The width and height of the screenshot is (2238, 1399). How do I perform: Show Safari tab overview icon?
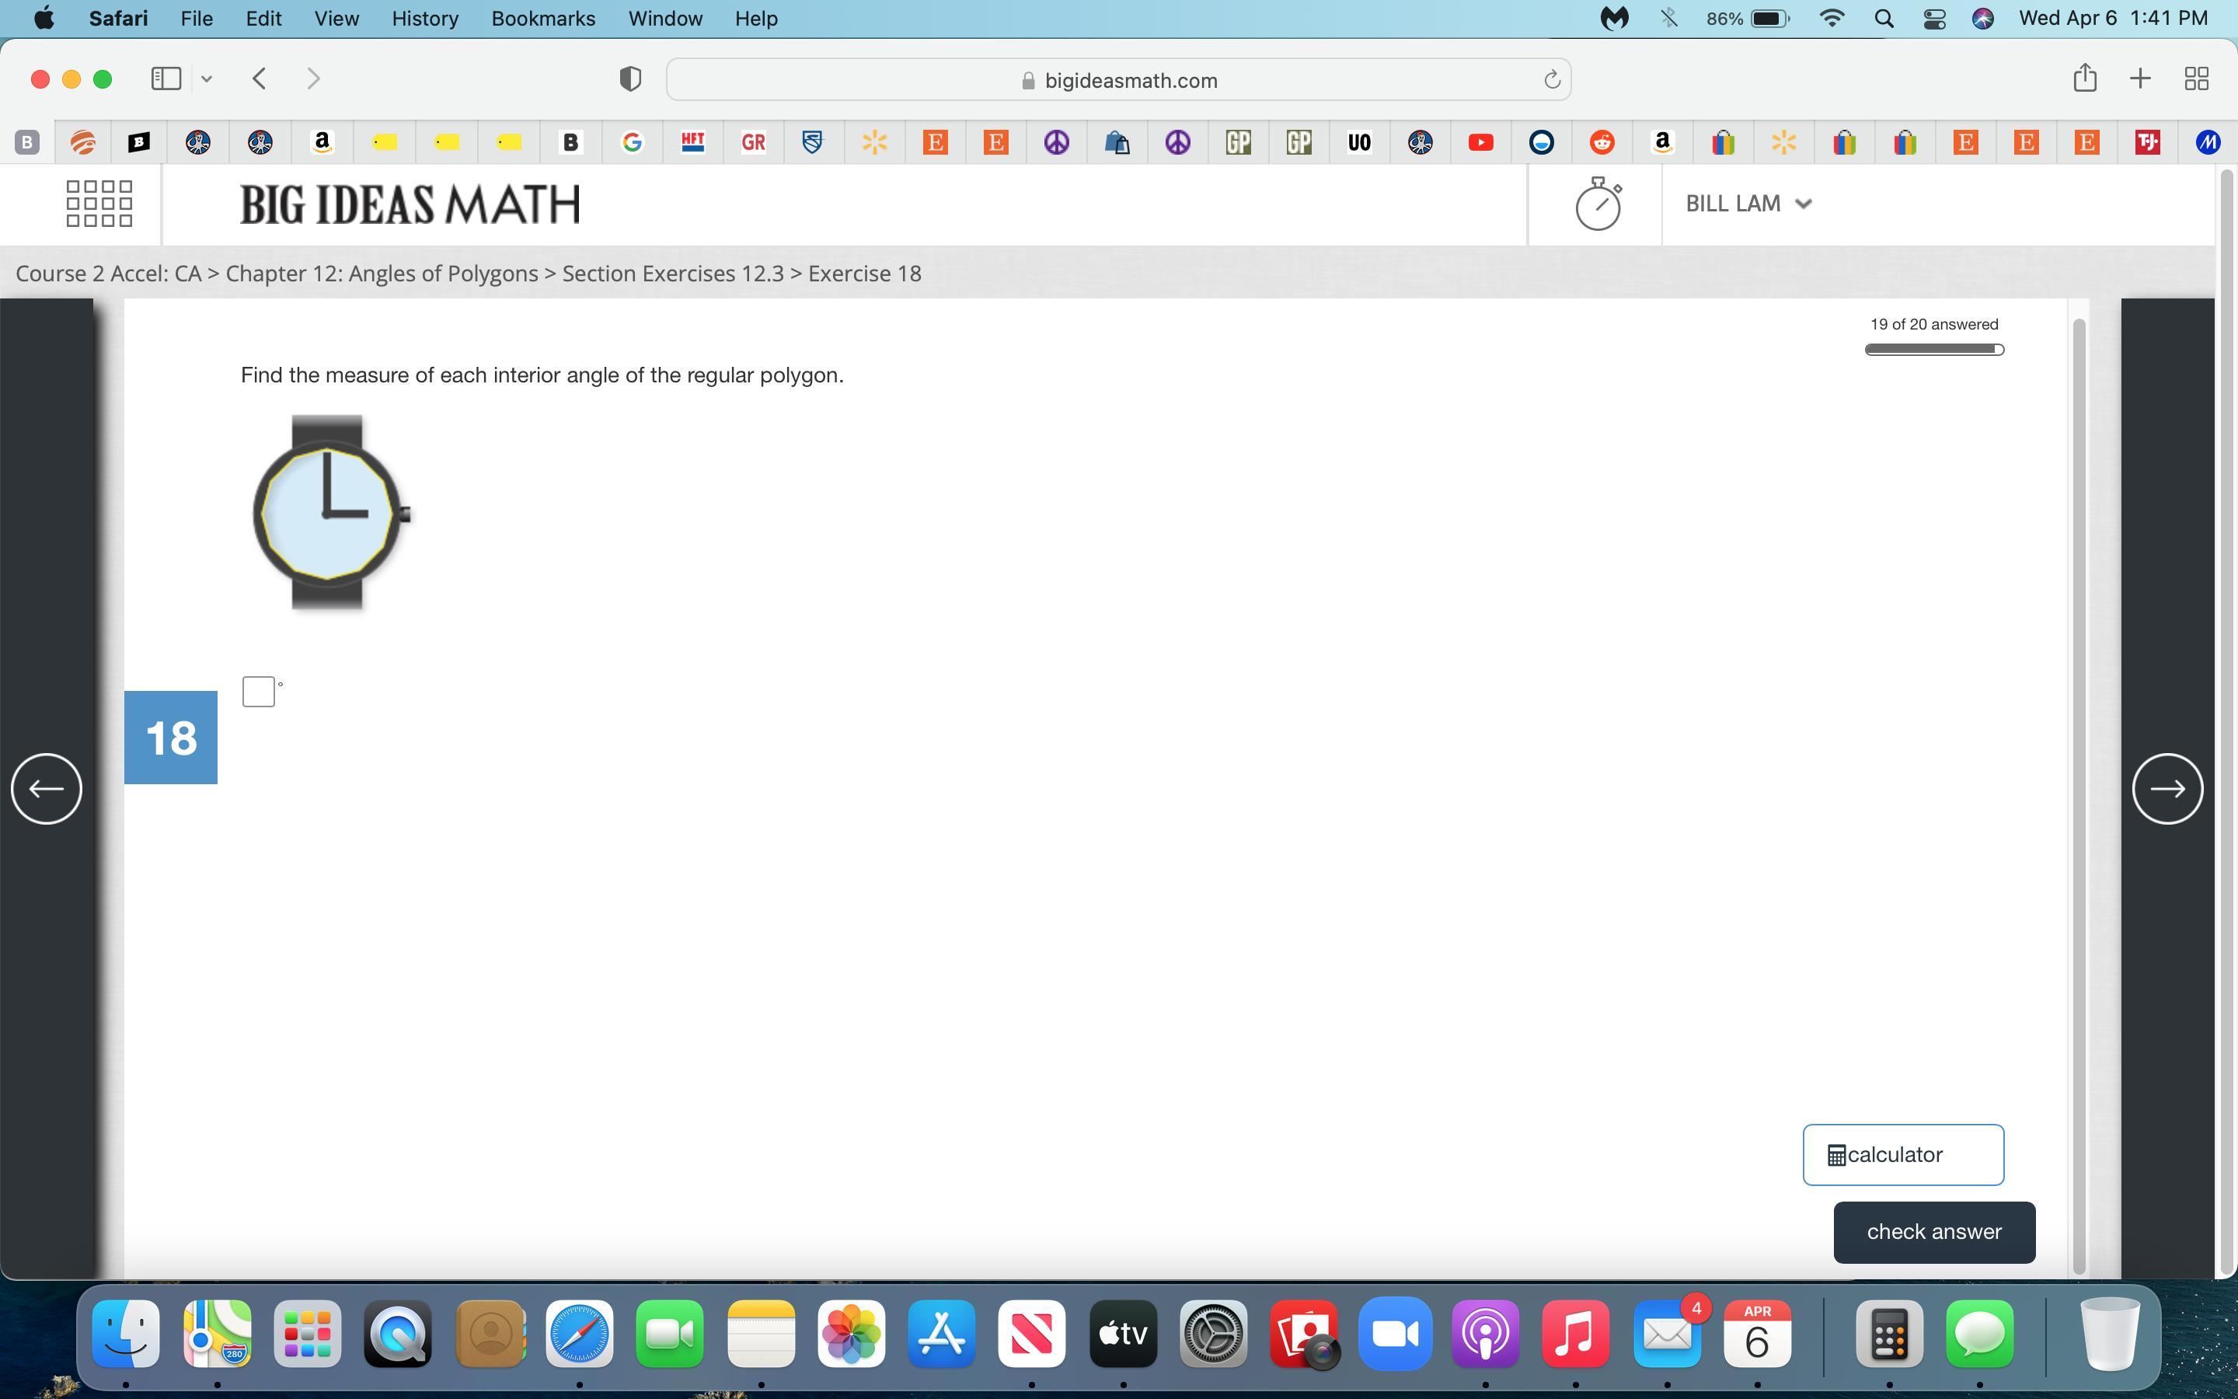2196,78
